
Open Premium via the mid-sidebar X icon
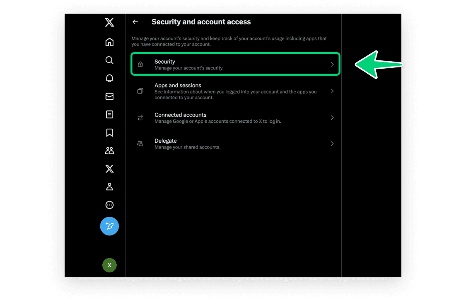coord(109,169)
